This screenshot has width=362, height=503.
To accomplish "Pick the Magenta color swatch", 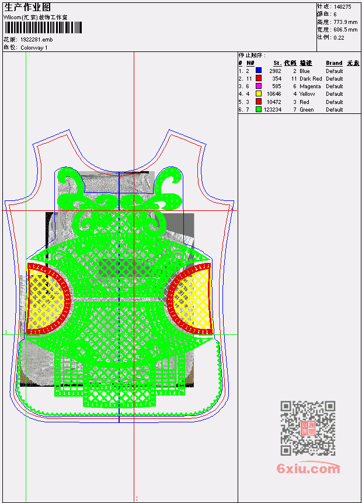I will (x=259, y=86).
